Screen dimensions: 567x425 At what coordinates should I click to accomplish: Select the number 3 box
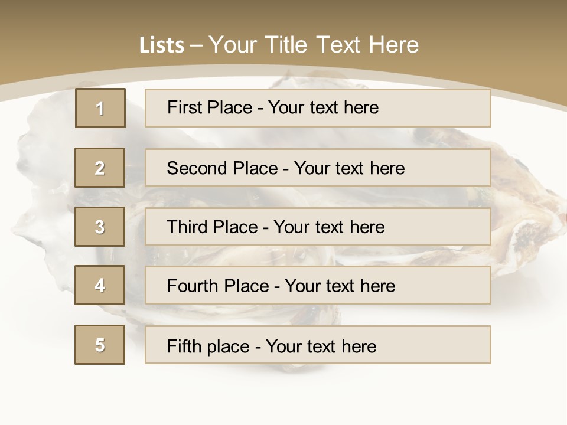pos(100,227)
